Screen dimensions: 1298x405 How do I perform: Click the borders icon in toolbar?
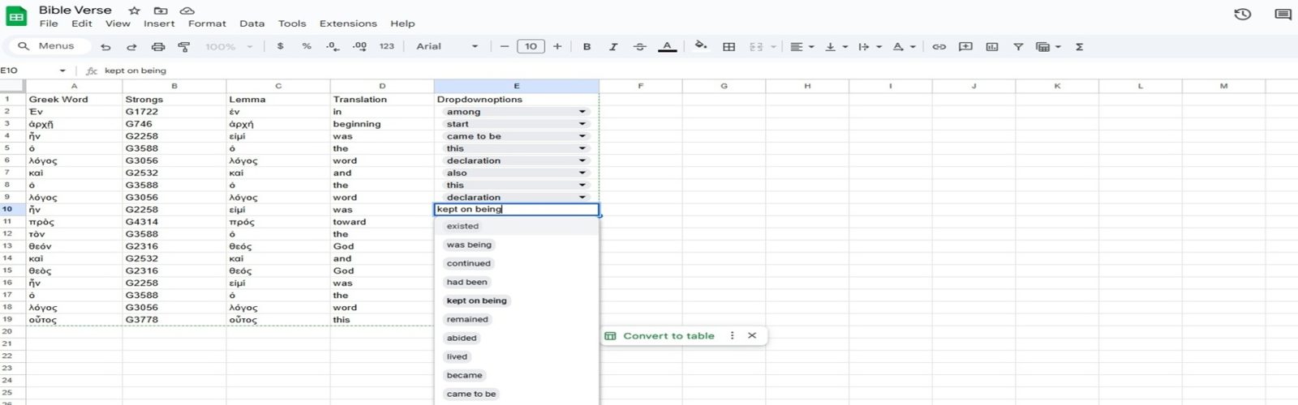(729, 47)
